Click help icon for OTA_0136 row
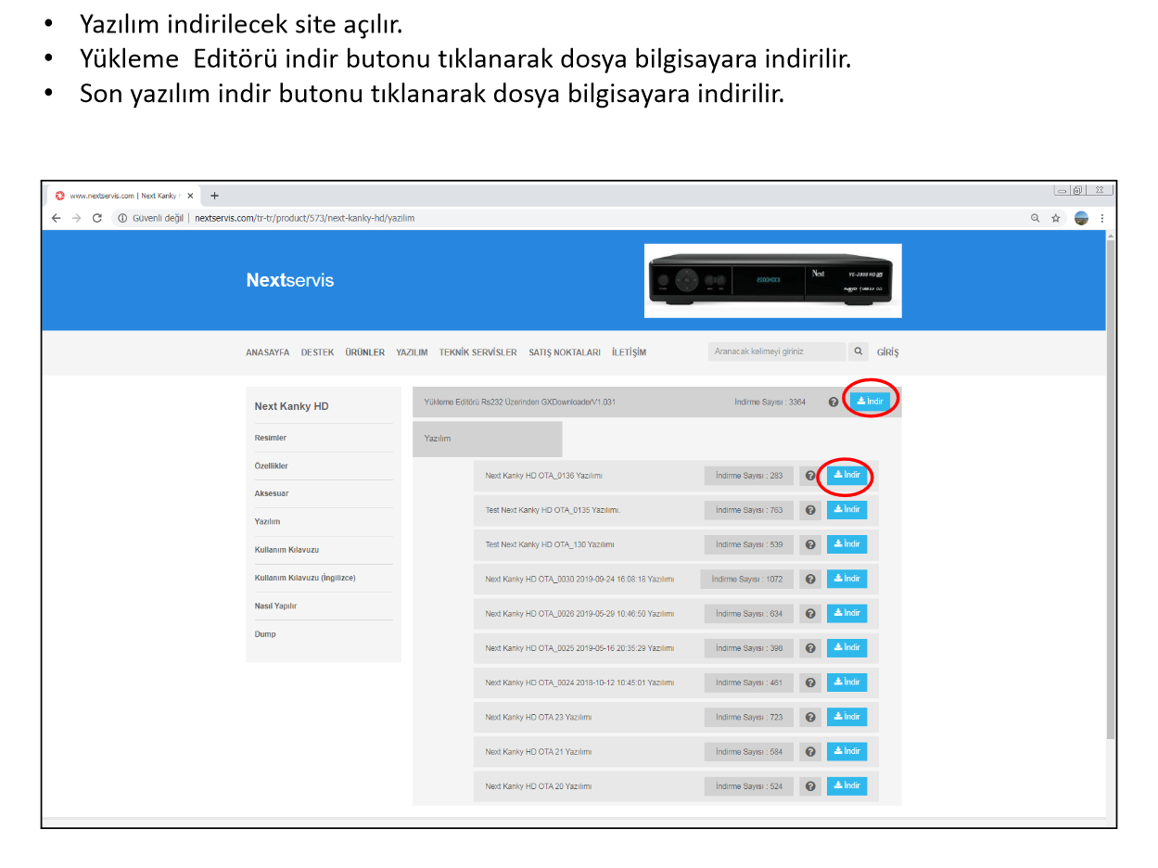 pos(810,476)
